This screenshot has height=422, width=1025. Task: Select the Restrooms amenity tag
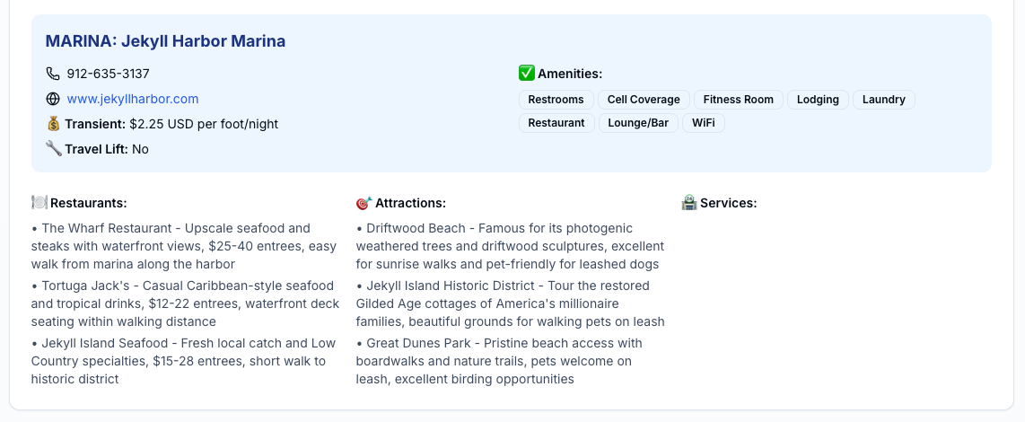556,100
